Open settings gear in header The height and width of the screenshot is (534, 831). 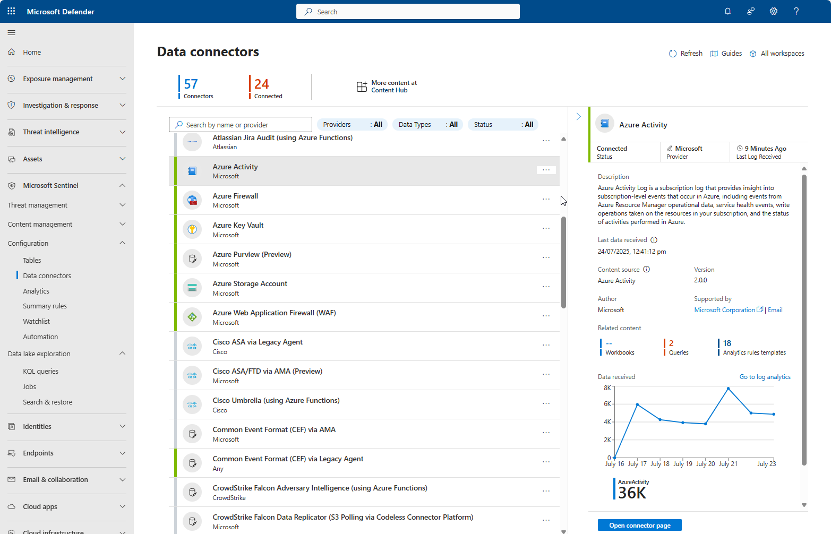click(773, 11)
